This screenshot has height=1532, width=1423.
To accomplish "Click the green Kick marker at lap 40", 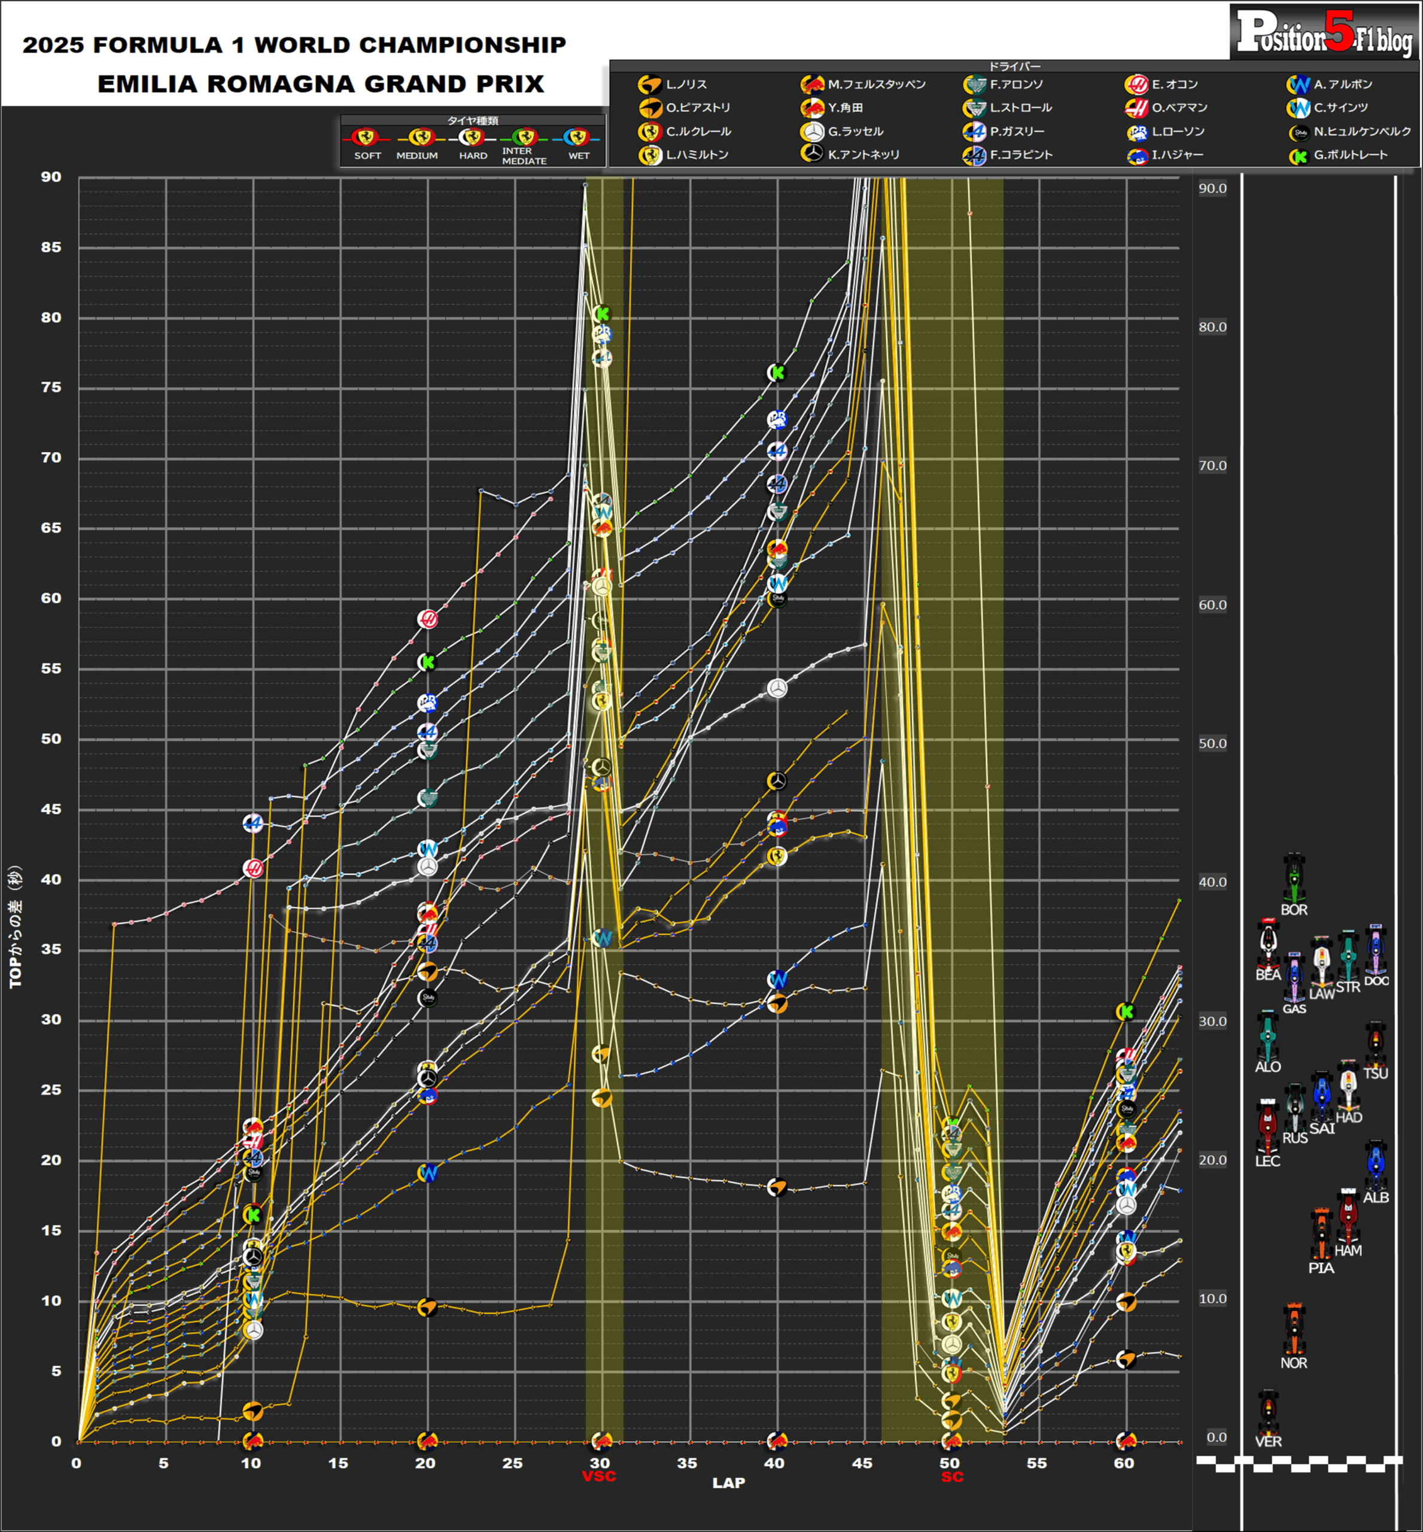I will click(x=777, y=373).
